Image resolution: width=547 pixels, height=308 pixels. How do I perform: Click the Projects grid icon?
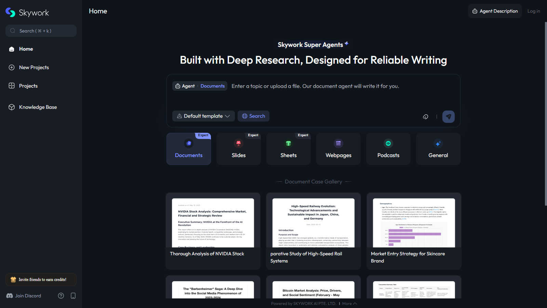(12, 86)
